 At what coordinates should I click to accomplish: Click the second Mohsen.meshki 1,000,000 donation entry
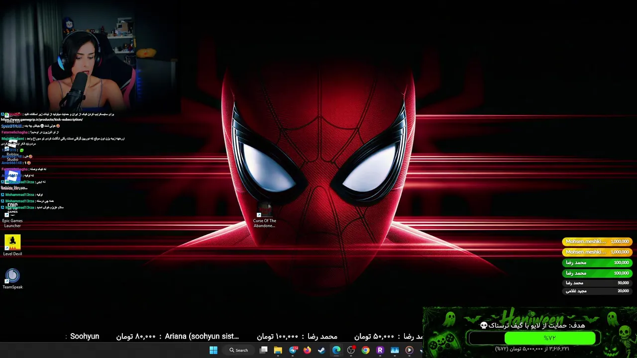point(597,252)
